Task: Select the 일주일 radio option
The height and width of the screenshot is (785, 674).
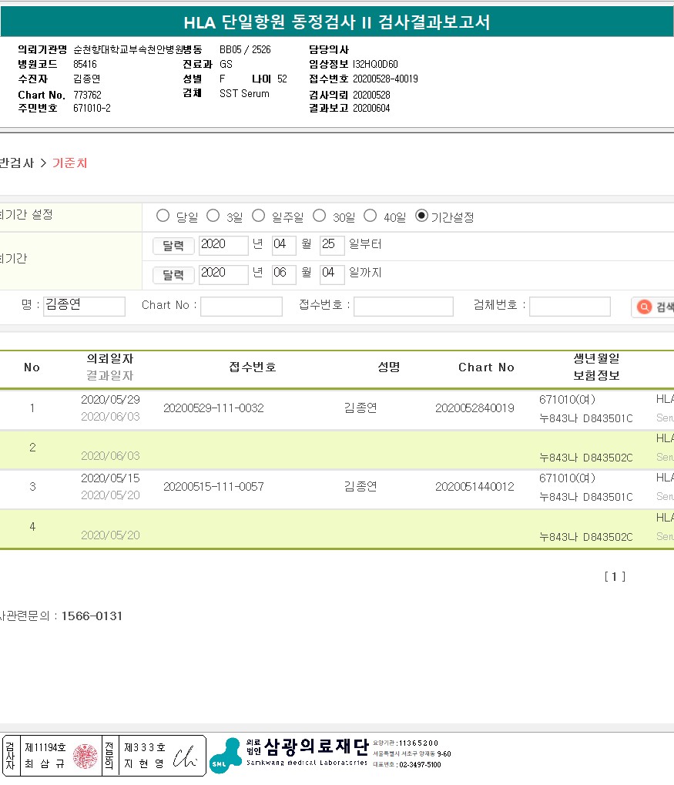Action: point(259,216)
